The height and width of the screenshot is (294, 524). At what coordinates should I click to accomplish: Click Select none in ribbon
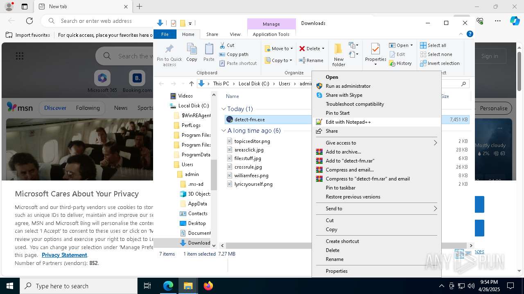click(x=436, y=54)
